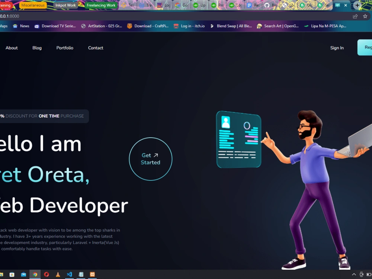Expand the Inkpot Work tab group
Screen dimensions: 372x279
tap(65, 5)
